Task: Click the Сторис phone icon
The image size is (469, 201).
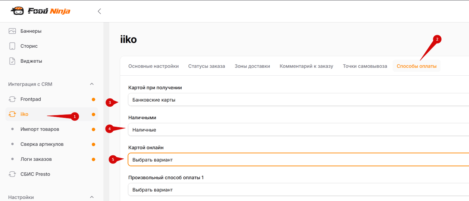Action: [12, 46]
